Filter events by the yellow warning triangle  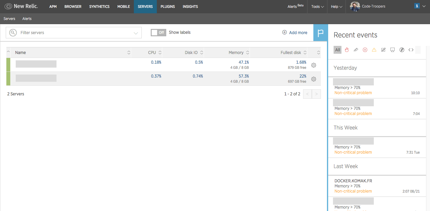tap(374, 50)
